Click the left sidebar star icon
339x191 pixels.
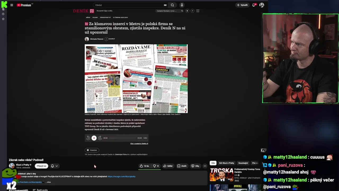(3, 19)
